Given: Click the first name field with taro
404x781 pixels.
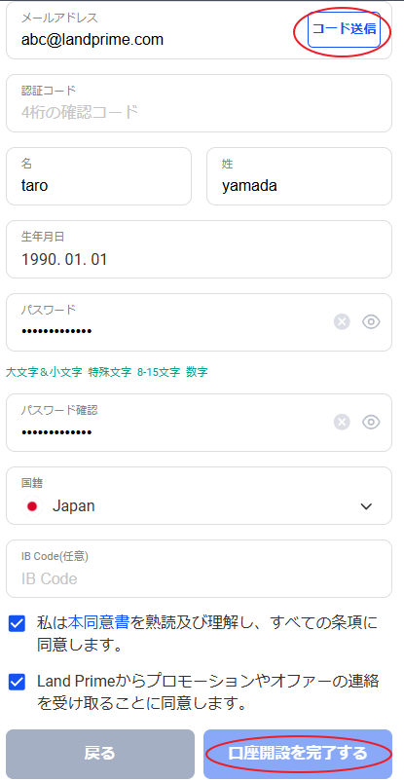Looking at the screenshot, I should [98, 176].
